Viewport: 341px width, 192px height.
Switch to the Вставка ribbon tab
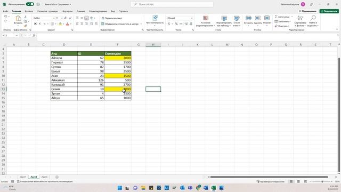pyautogui.click(x=29, y=11)
